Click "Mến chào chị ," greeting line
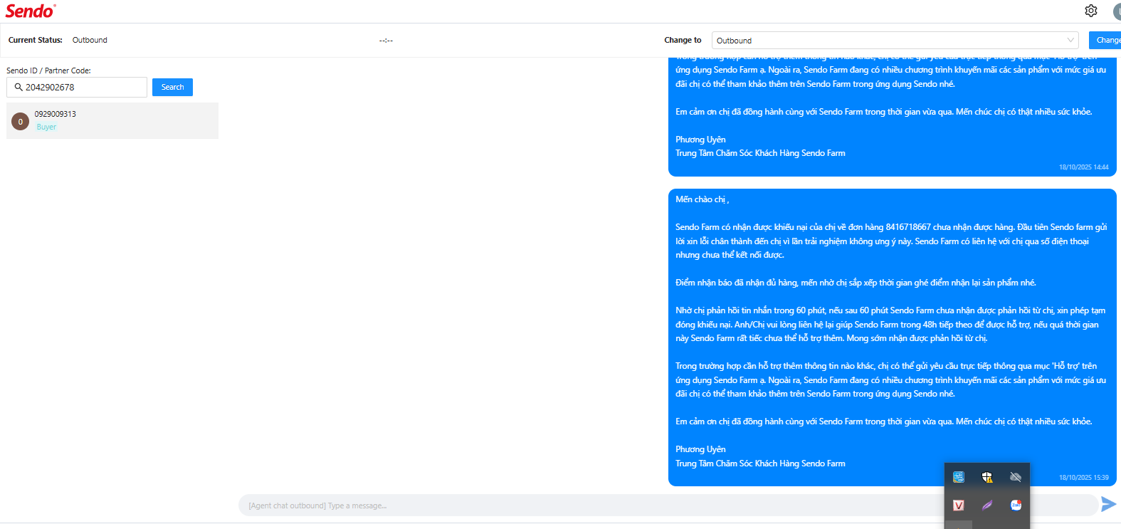The height and width of the screenshot is (529, 1121). coord(702,199)
